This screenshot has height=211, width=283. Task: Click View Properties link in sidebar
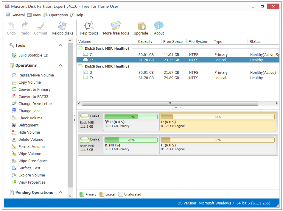click(x=32, y=182)
